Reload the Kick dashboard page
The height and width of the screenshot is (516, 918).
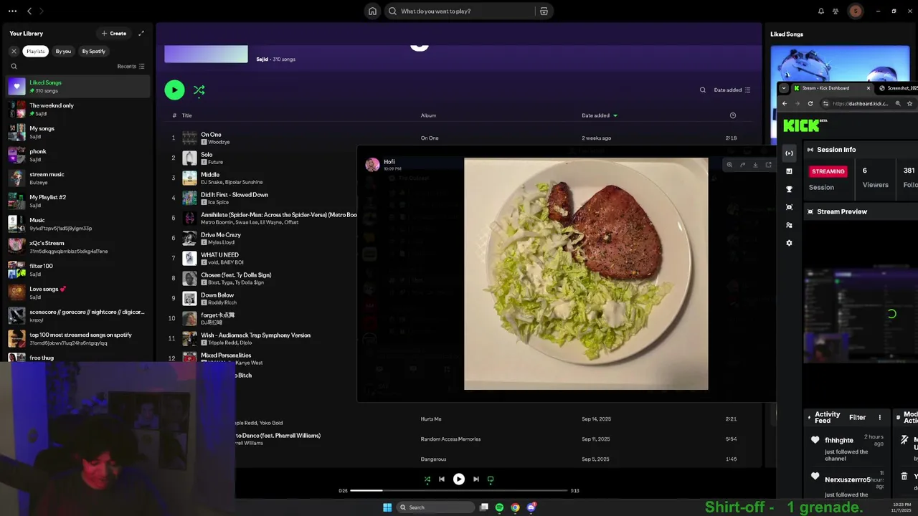coord(810,103)
